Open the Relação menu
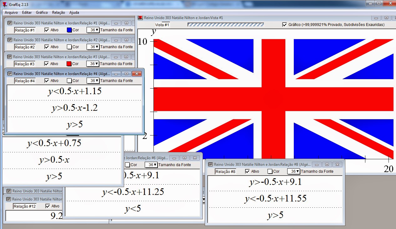 pyautogui.click(x=58, y=13)
